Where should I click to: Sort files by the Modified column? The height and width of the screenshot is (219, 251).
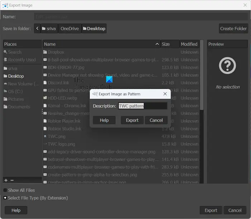coord(189,44)
